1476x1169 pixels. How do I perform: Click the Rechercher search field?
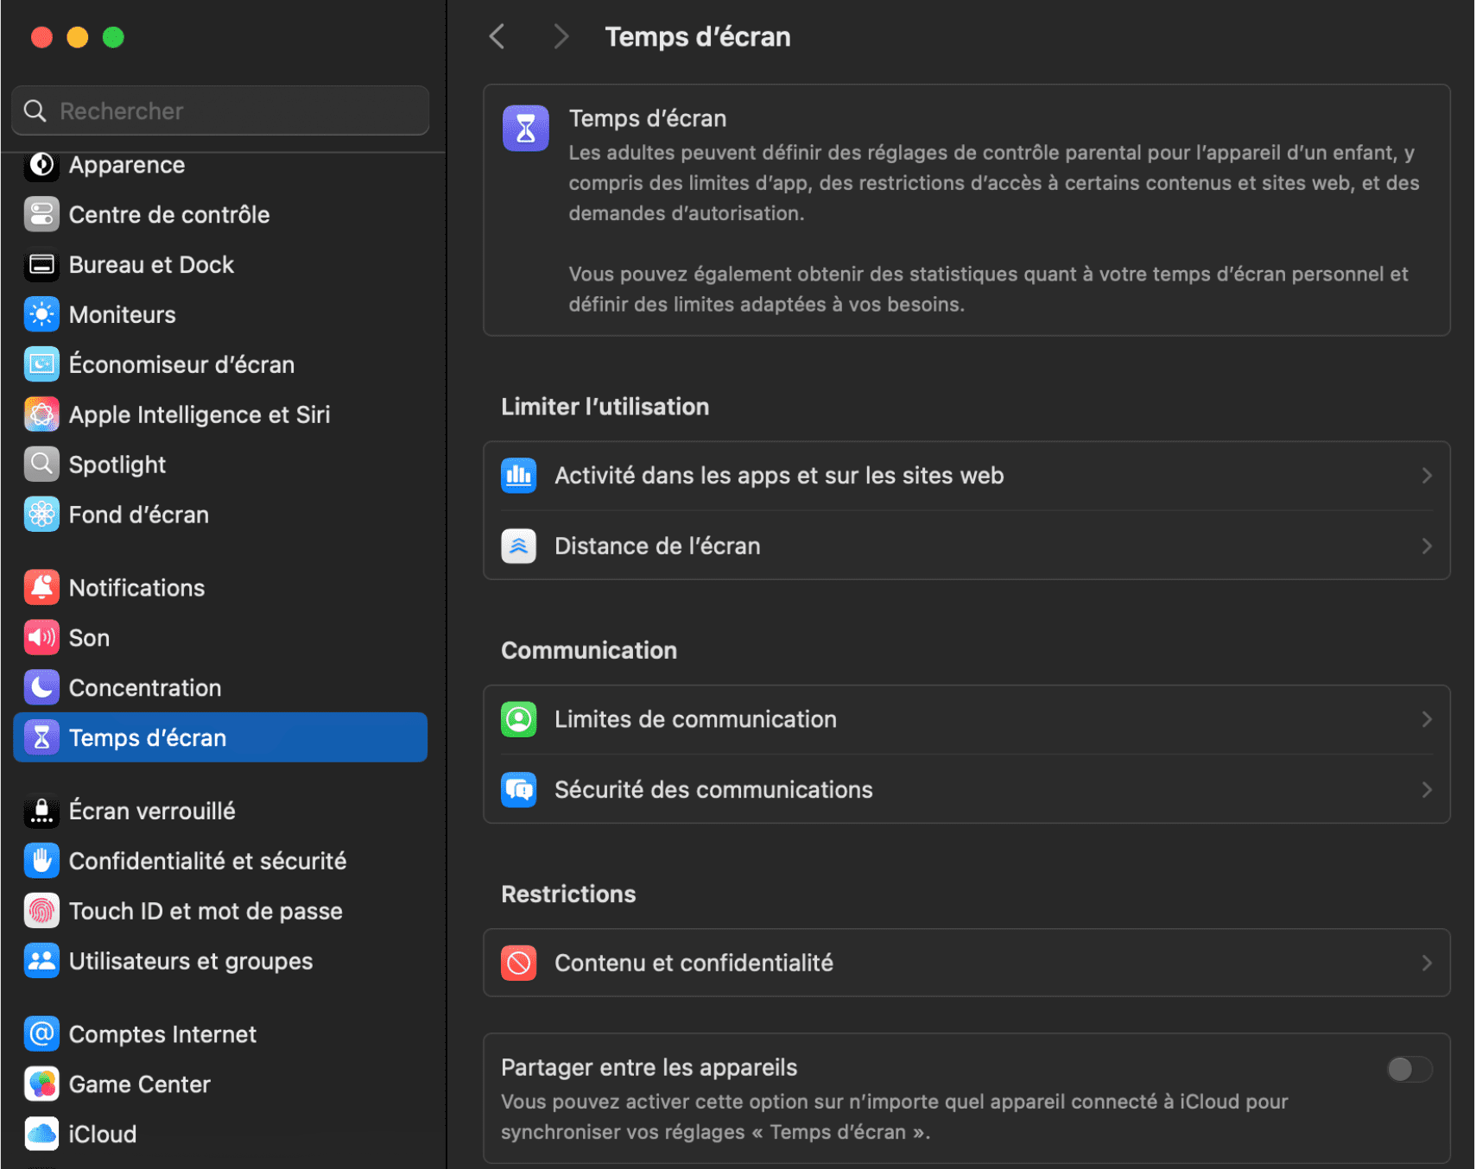[220, 111]
